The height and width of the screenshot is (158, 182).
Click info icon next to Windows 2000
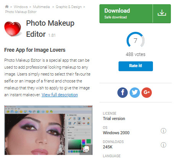tap(163, 131)
